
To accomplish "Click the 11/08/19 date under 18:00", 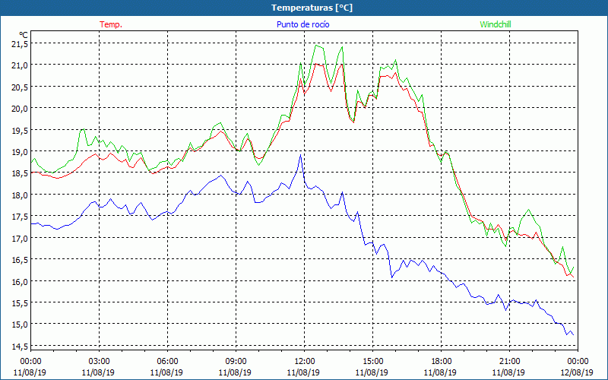I will 440,372.
